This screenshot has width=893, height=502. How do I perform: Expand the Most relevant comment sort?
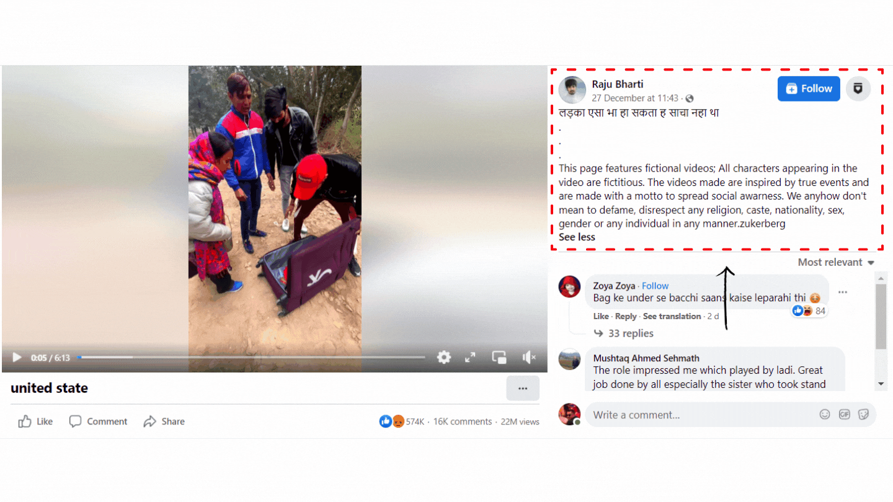pos(836,262)
